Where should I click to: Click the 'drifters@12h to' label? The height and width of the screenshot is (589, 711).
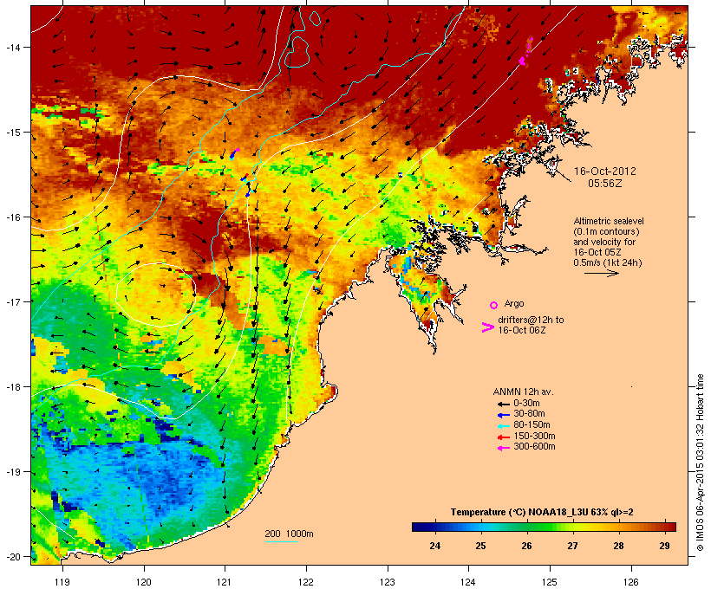(x=531, y=320)
